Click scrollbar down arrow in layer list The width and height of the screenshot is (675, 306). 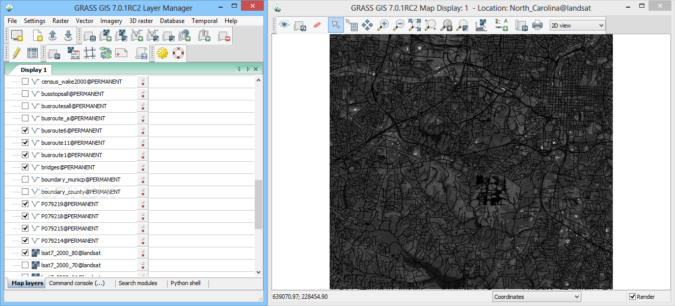point(258,272)
